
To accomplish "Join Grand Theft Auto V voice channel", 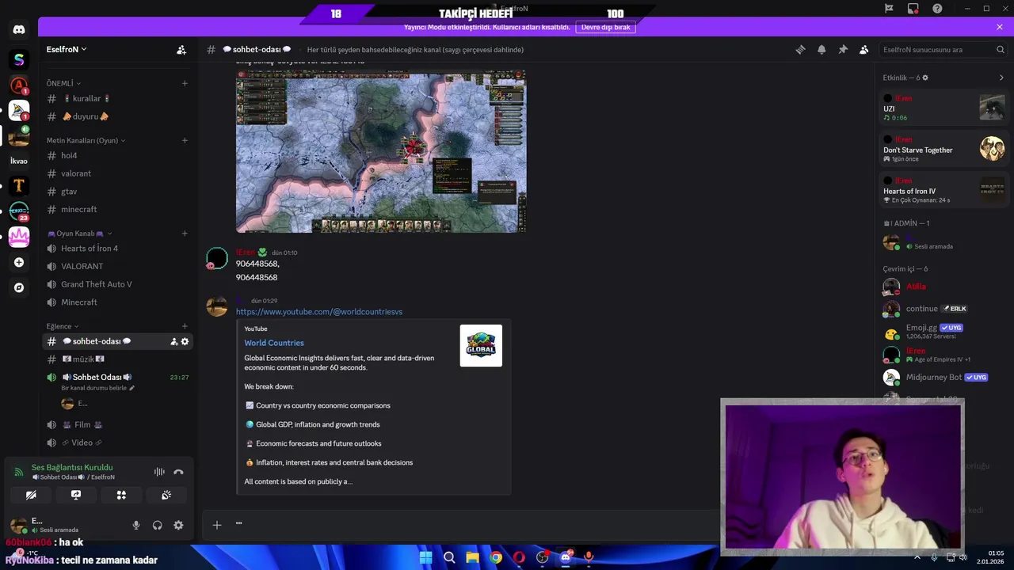I will tap(117, 284).
